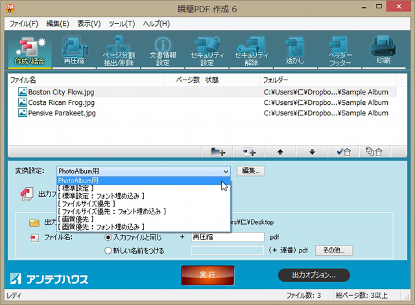Select Costa Rican Frog.jpg row
Screen dimensions: 415x305
click(202, 102)
